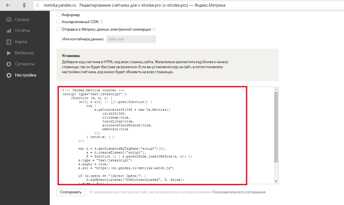344x205 pixels.
Task: Focus the dataLayer container name field
Action: [131, 39]
